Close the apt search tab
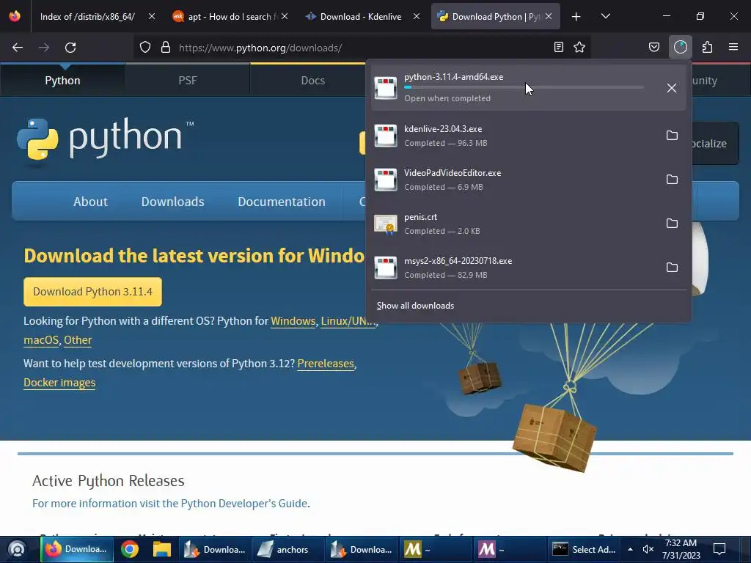Screen dimensions: 751x563 (x=285, y=16)
